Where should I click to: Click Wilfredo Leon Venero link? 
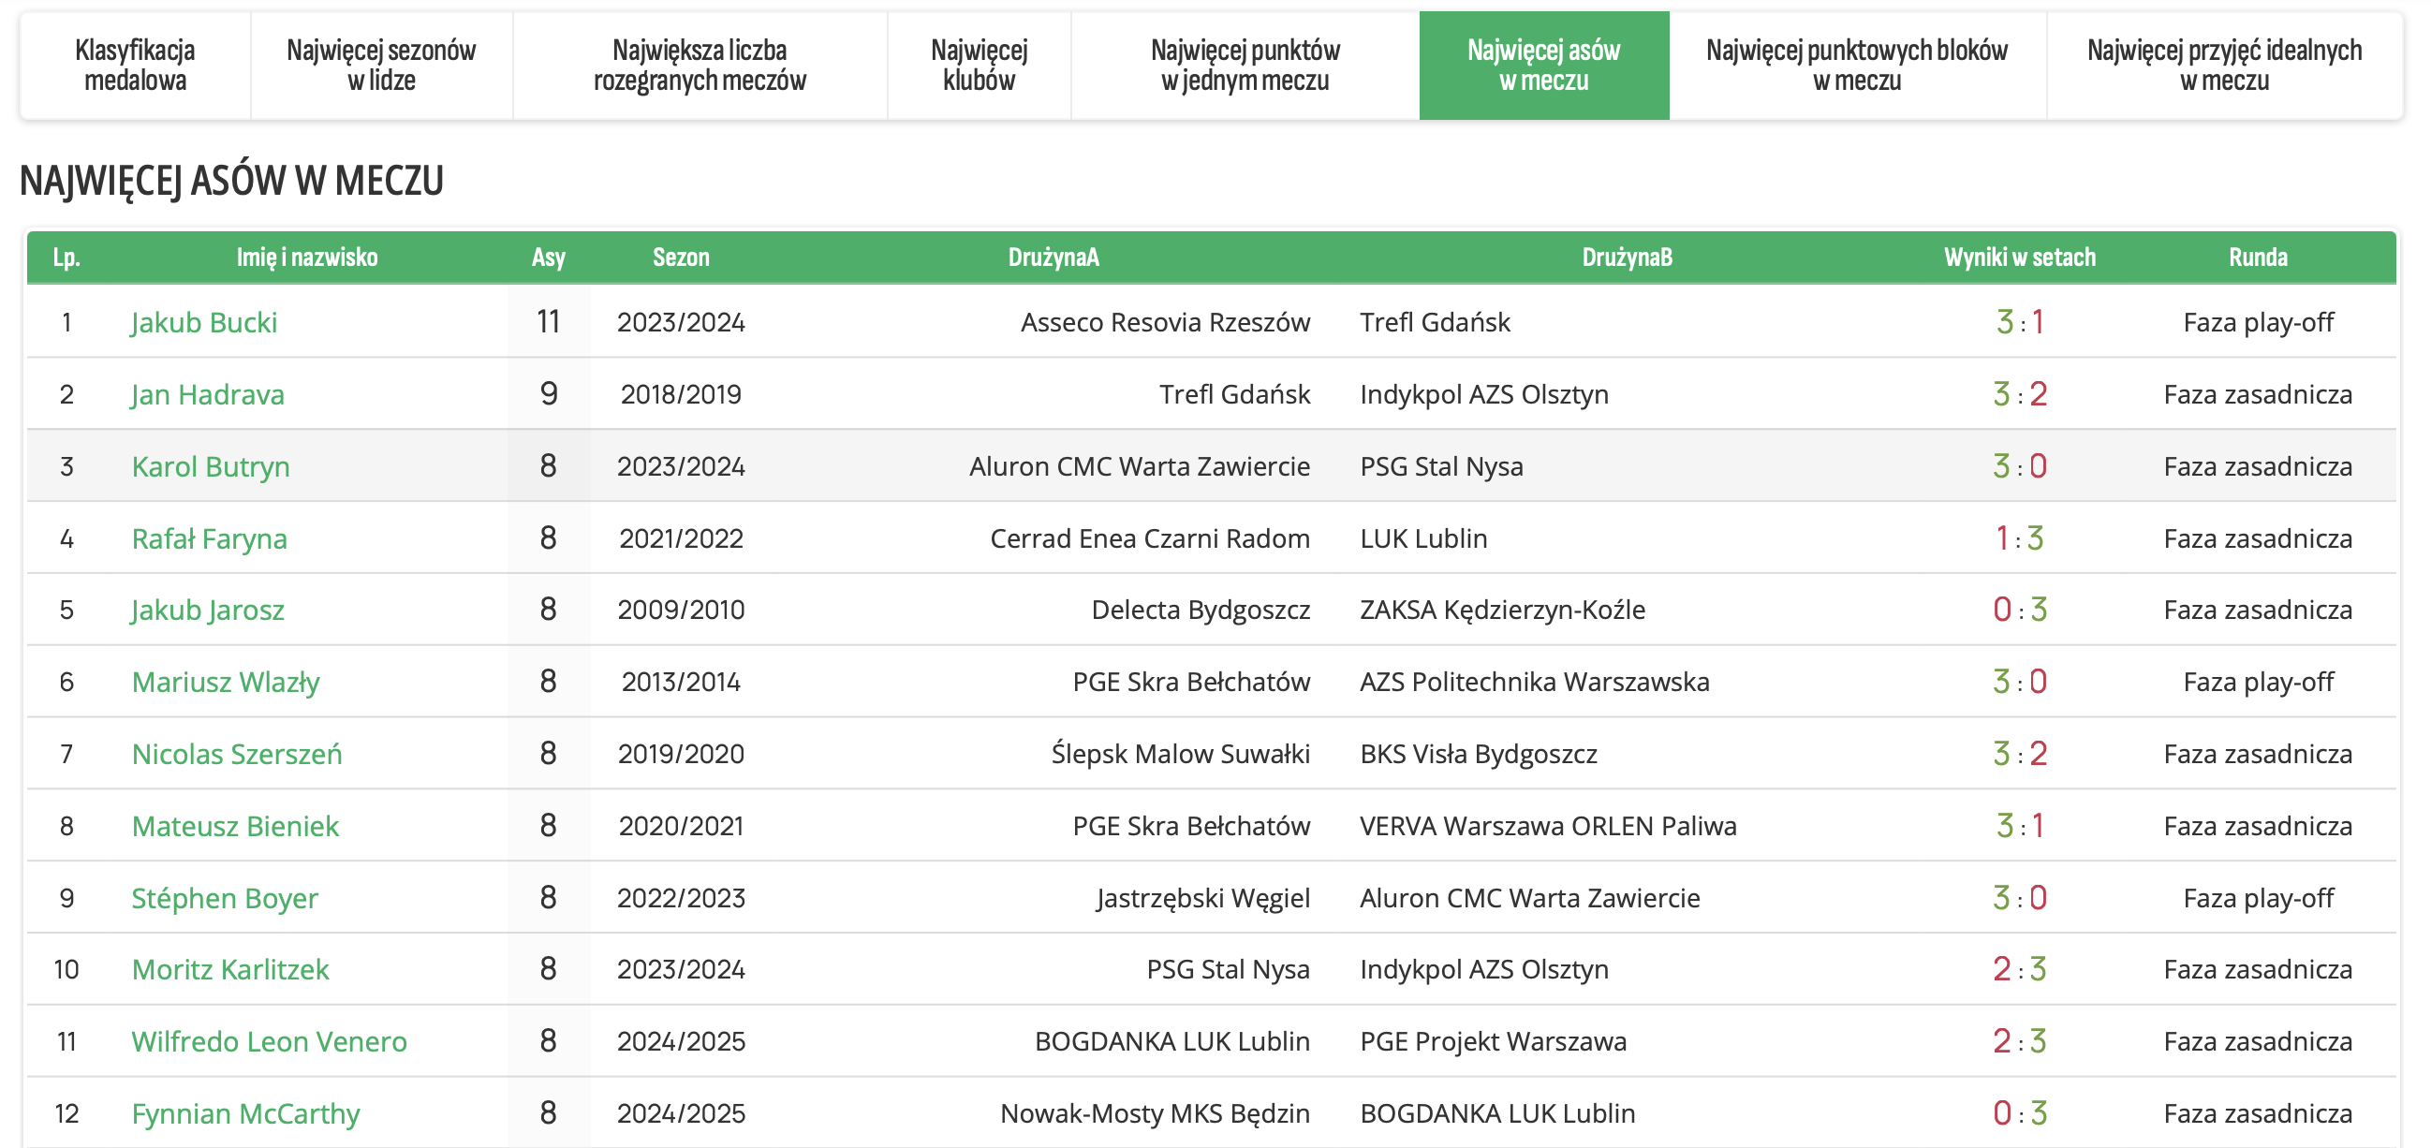[269, 1041]
